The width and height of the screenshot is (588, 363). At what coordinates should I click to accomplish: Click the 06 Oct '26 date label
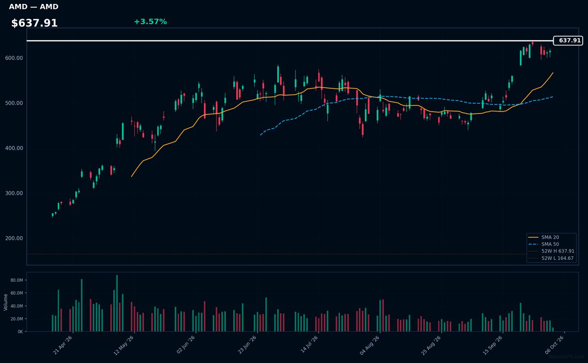click(x=555, y=344)
